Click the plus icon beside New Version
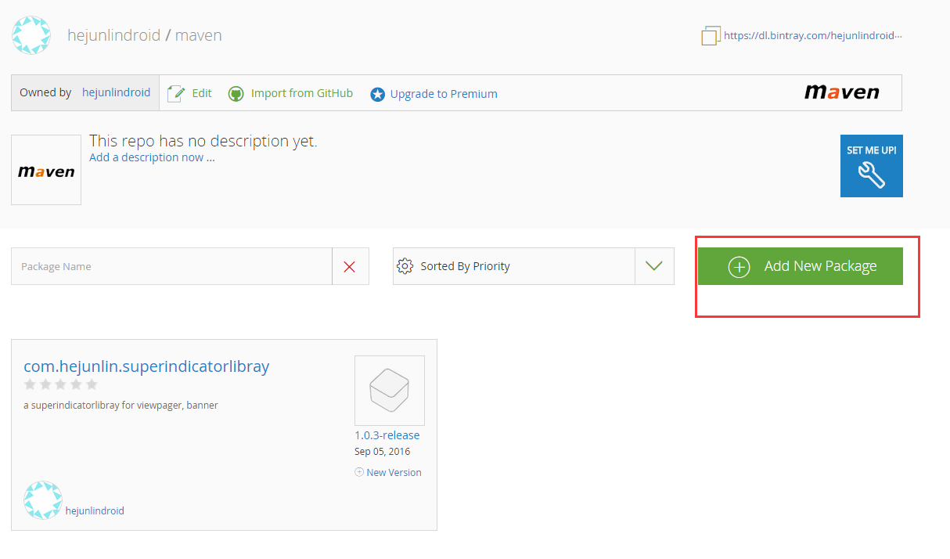 coord(359,472)
